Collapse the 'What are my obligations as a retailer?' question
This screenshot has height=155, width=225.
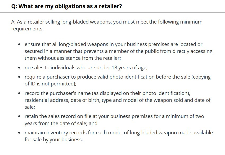(x=66, y=6)
